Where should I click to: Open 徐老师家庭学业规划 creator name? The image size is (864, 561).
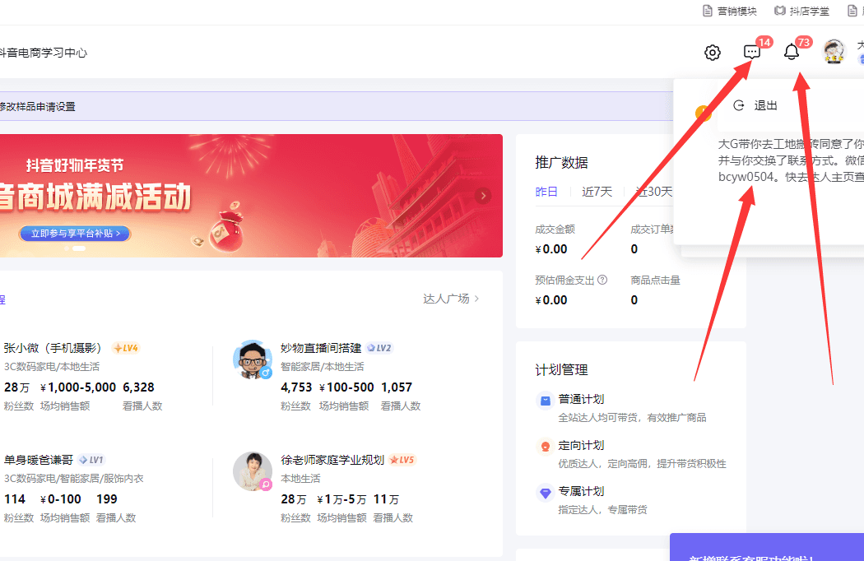point(332,460)
